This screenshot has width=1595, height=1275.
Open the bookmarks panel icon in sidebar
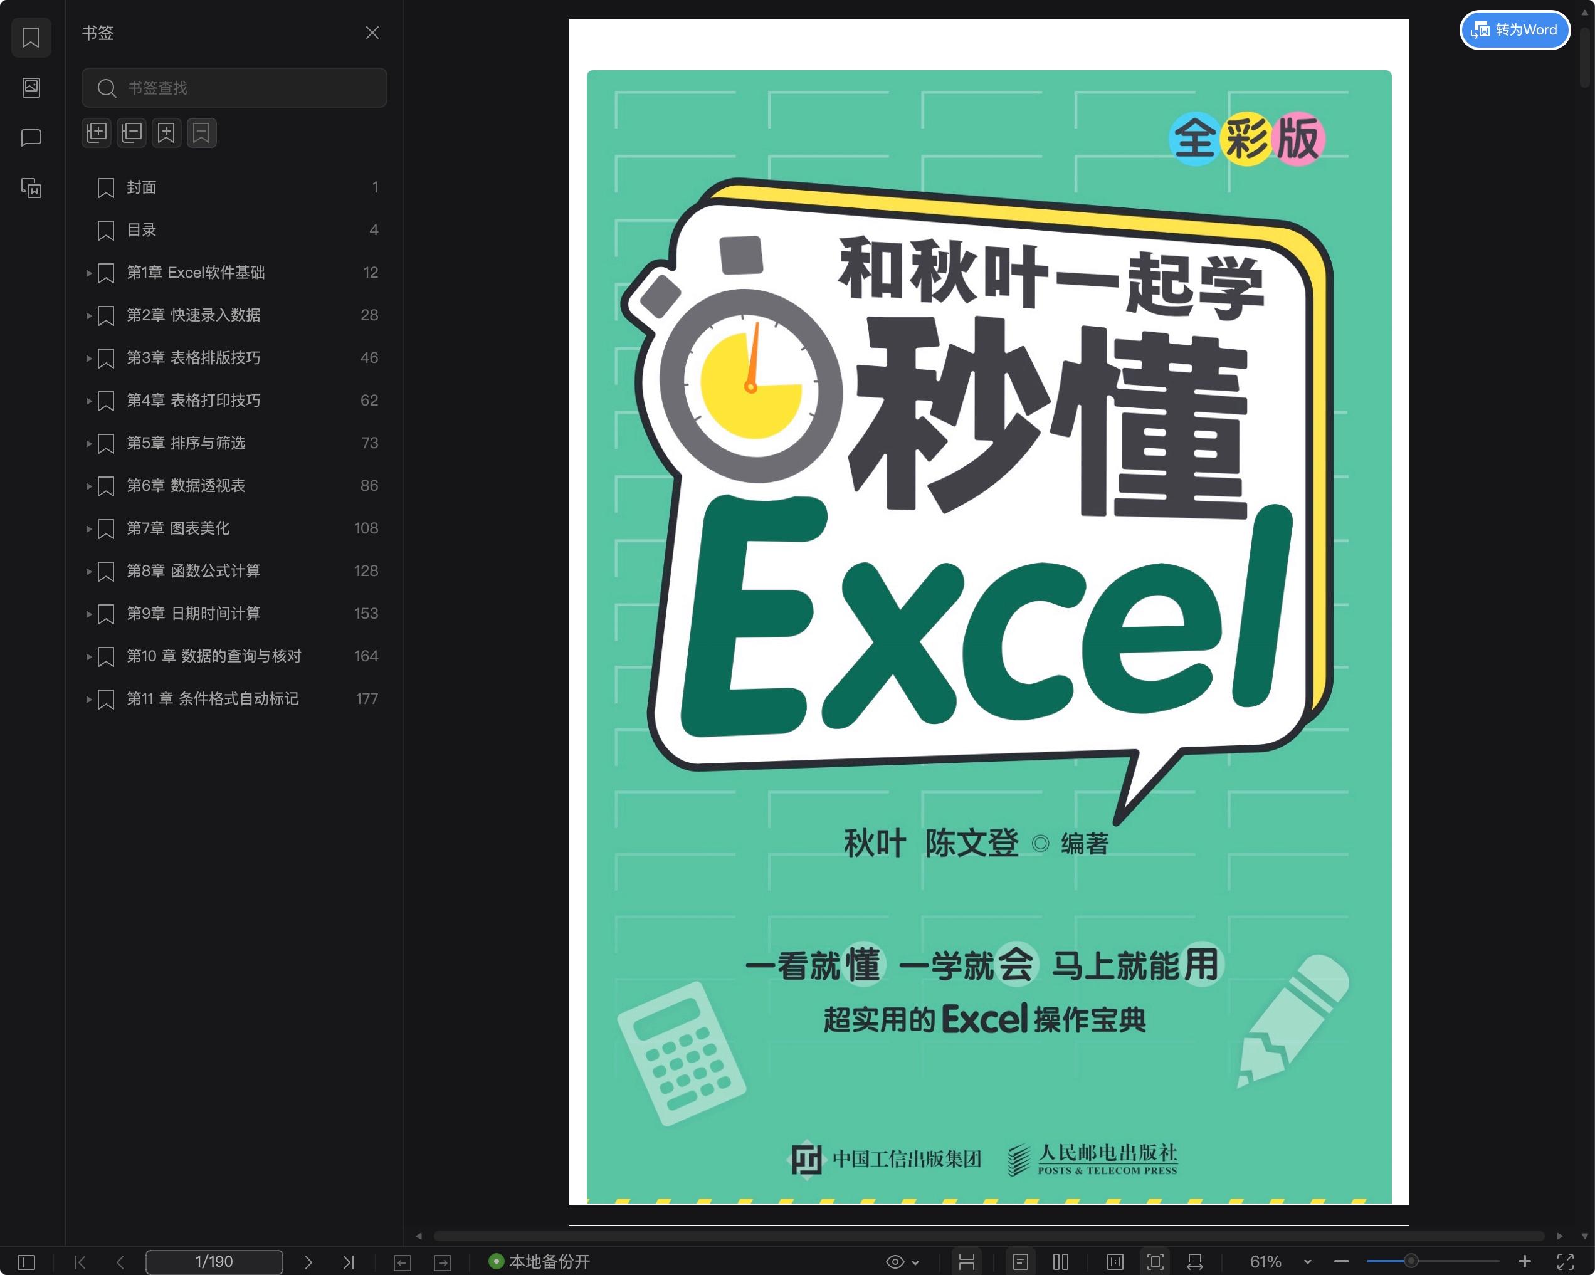coord(31,37)
